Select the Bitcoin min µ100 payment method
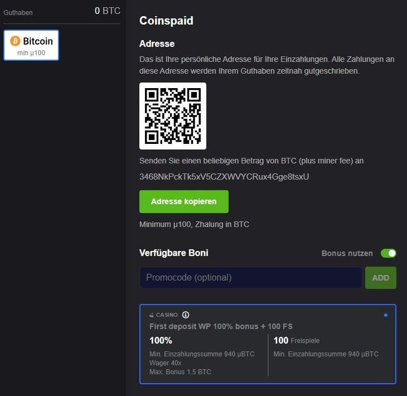This screenshot has height=396, width=407. tap(31, 45)
